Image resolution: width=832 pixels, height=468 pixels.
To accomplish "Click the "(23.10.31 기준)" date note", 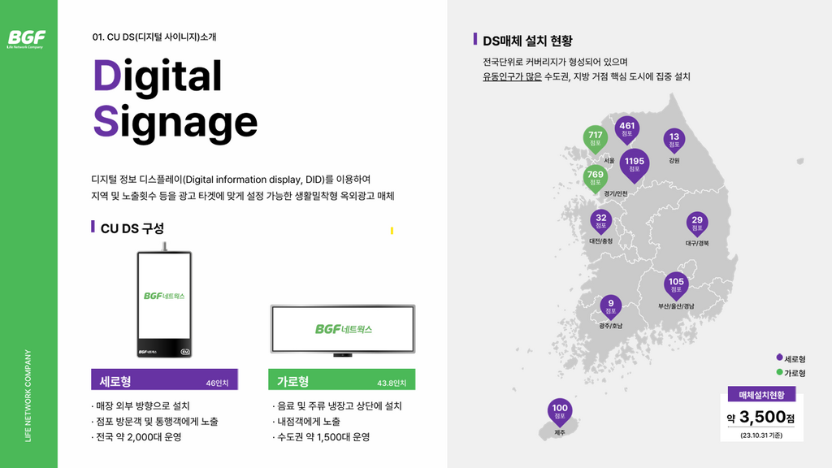I will [x=761, y=435].
